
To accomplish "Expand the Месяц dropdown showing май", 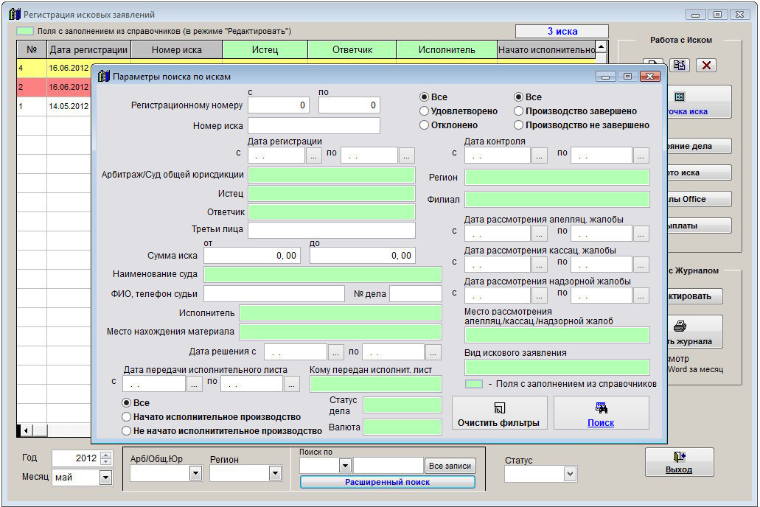I will click(105, 478).
